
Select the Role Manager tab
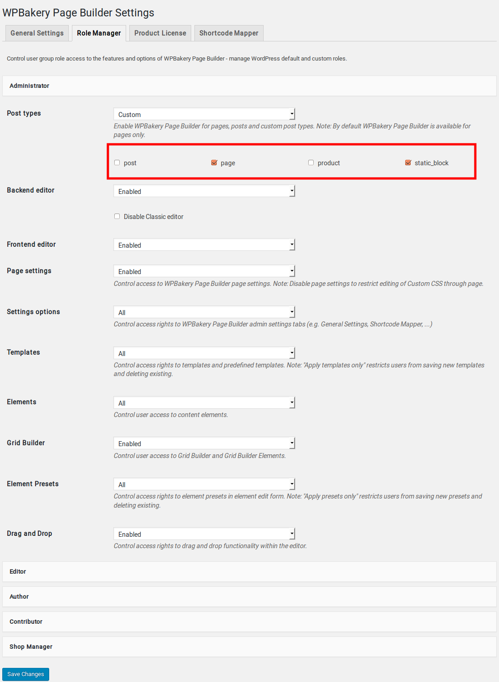tap(99, 33)
